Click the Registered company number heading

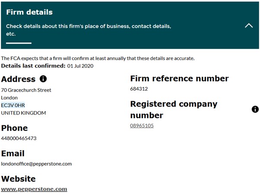(x=174, y=109)
